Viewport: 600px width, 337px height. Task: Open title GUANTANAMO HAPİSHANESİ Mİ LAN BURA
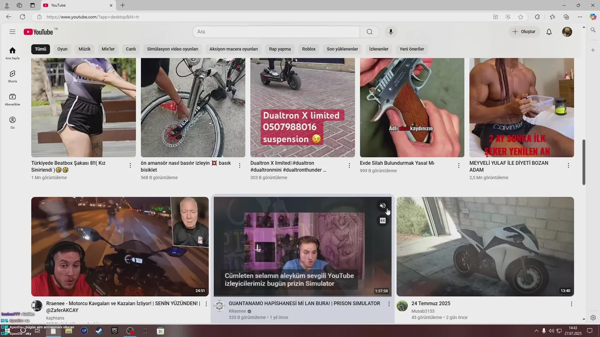[304, 304]
